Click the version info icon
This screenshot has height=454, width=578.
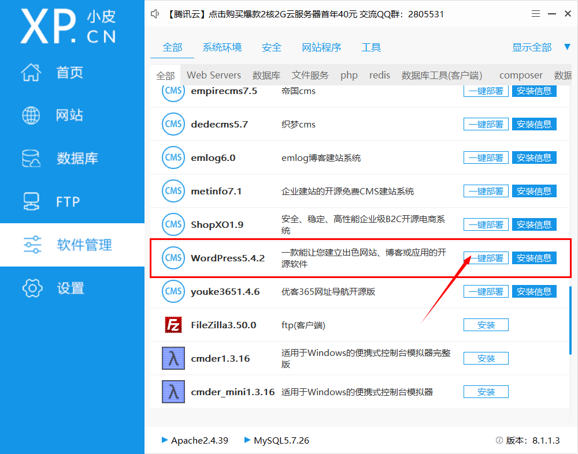pos(499,440)
